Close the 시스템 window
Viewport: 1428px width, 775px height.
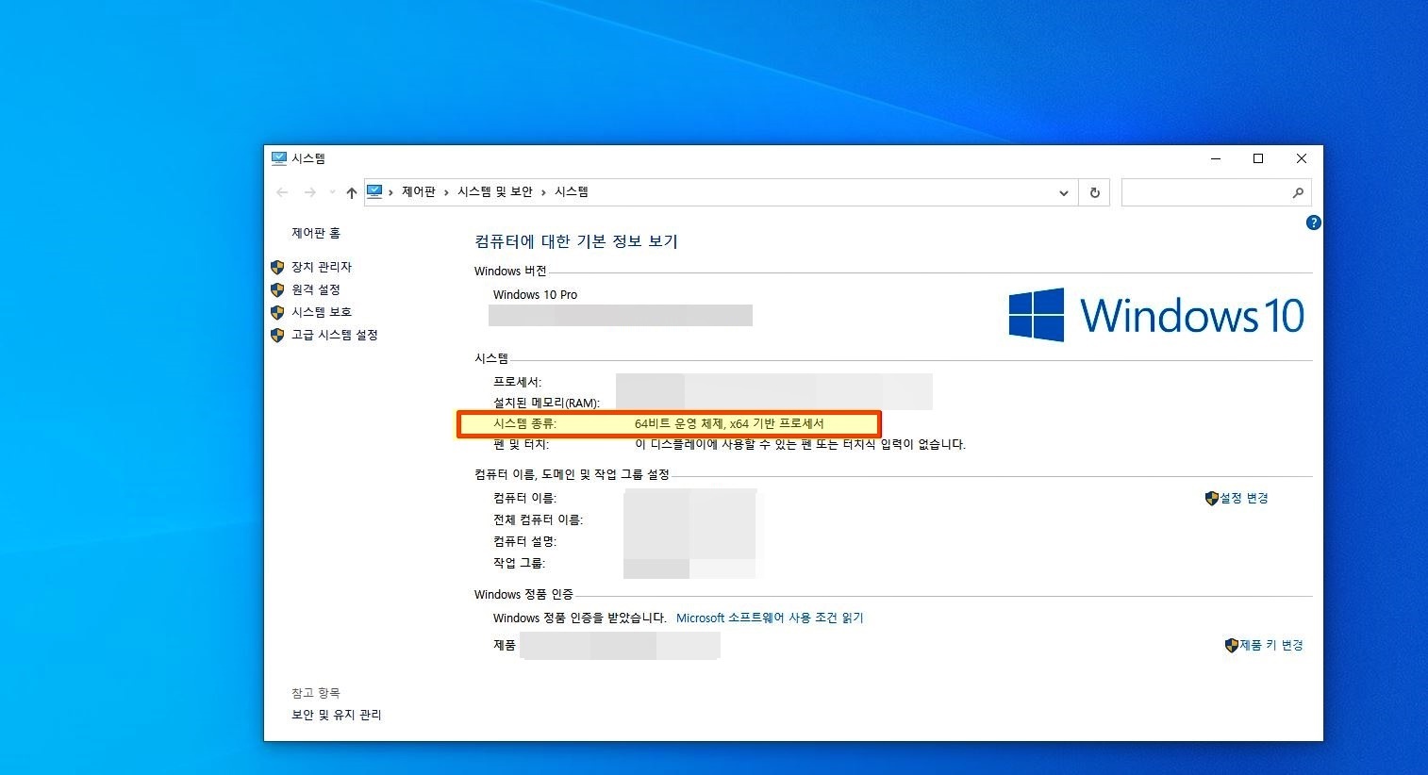(1302, 158)
